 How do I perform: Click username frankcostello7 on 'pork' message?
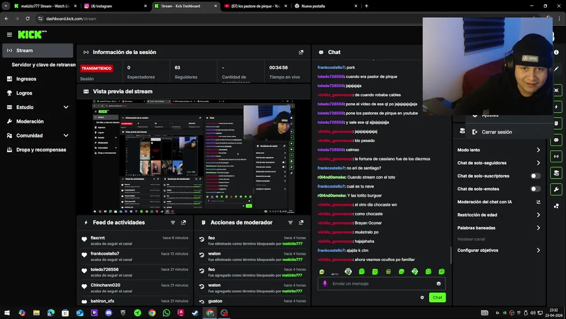[x=331, y=67]
